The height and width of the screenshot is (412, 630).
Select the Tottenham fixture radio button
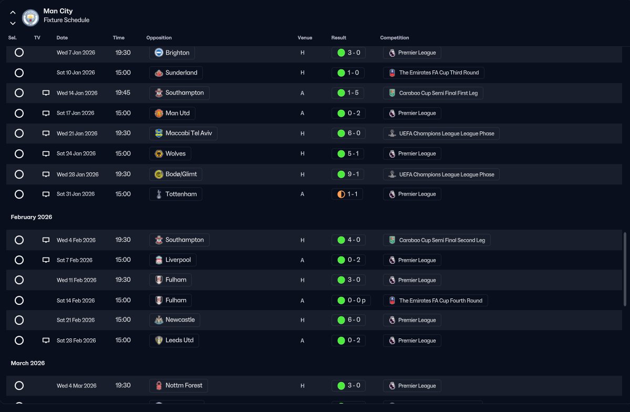(19, 194)
